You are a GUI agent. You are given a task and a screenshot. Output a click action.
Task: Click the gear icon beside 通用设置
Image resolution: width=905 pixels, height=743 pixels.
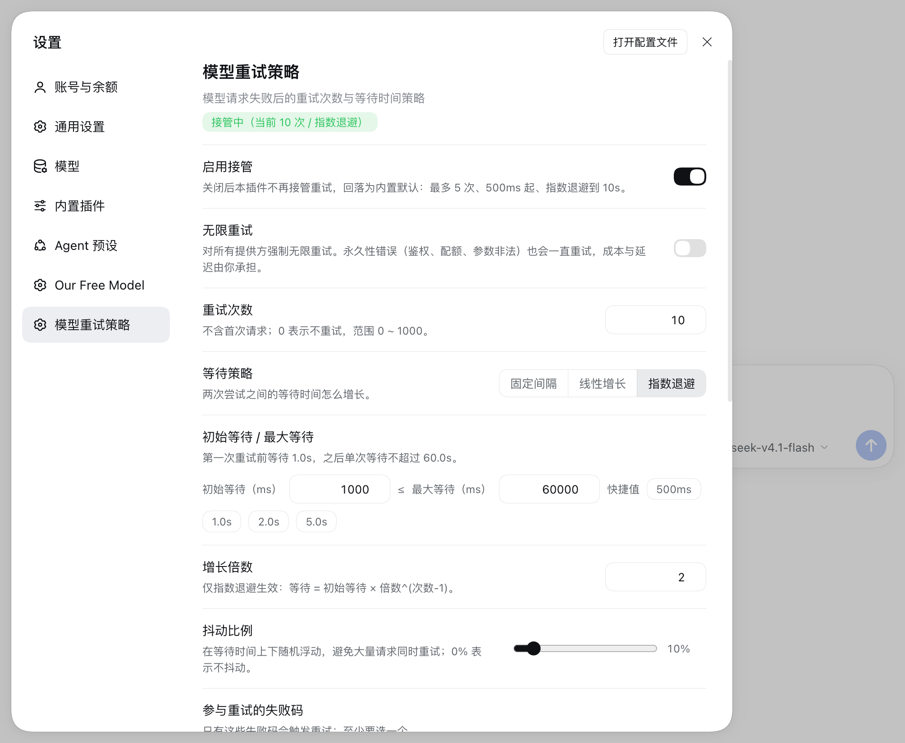point(40,127)
